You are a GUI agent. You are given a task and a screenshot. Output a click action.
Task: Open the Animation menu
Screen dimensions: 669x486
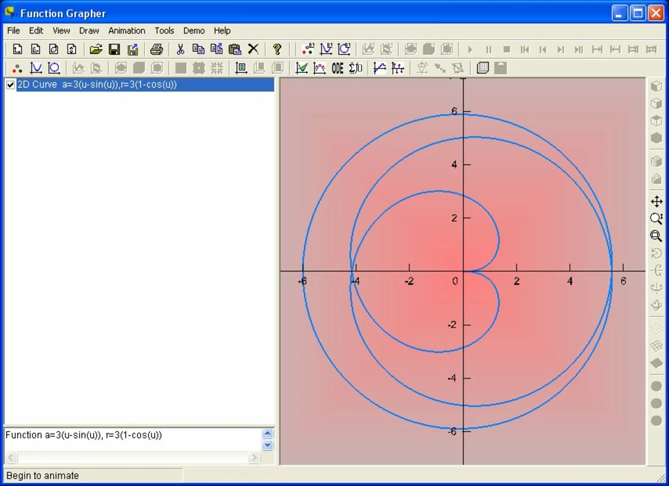(x=127, y=31)
